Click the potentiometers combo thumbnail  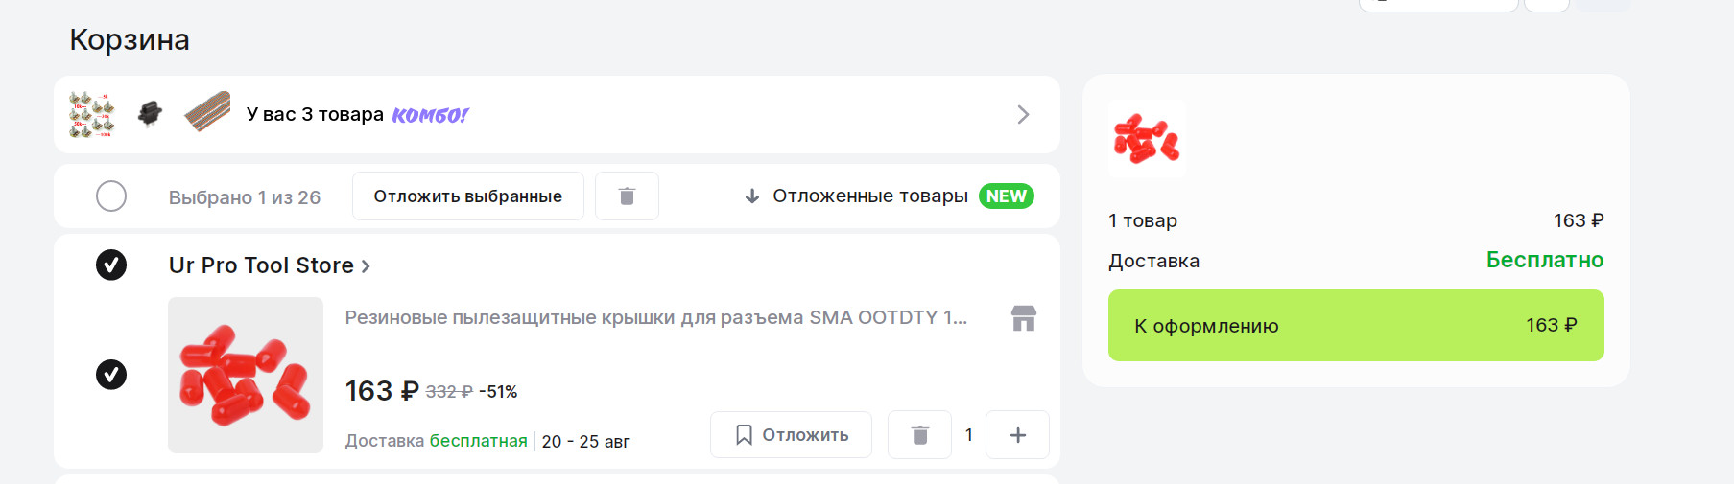(x=92, y=115)
